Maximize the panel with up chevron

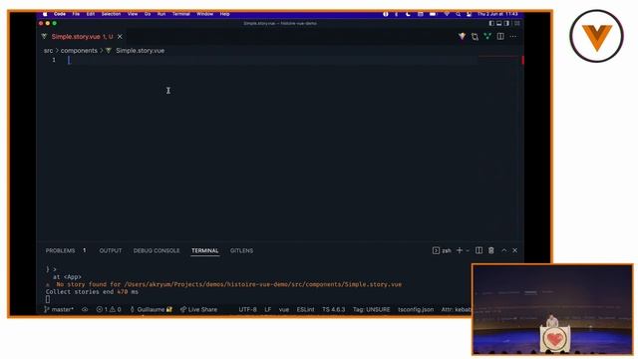(x=504, y=250)
